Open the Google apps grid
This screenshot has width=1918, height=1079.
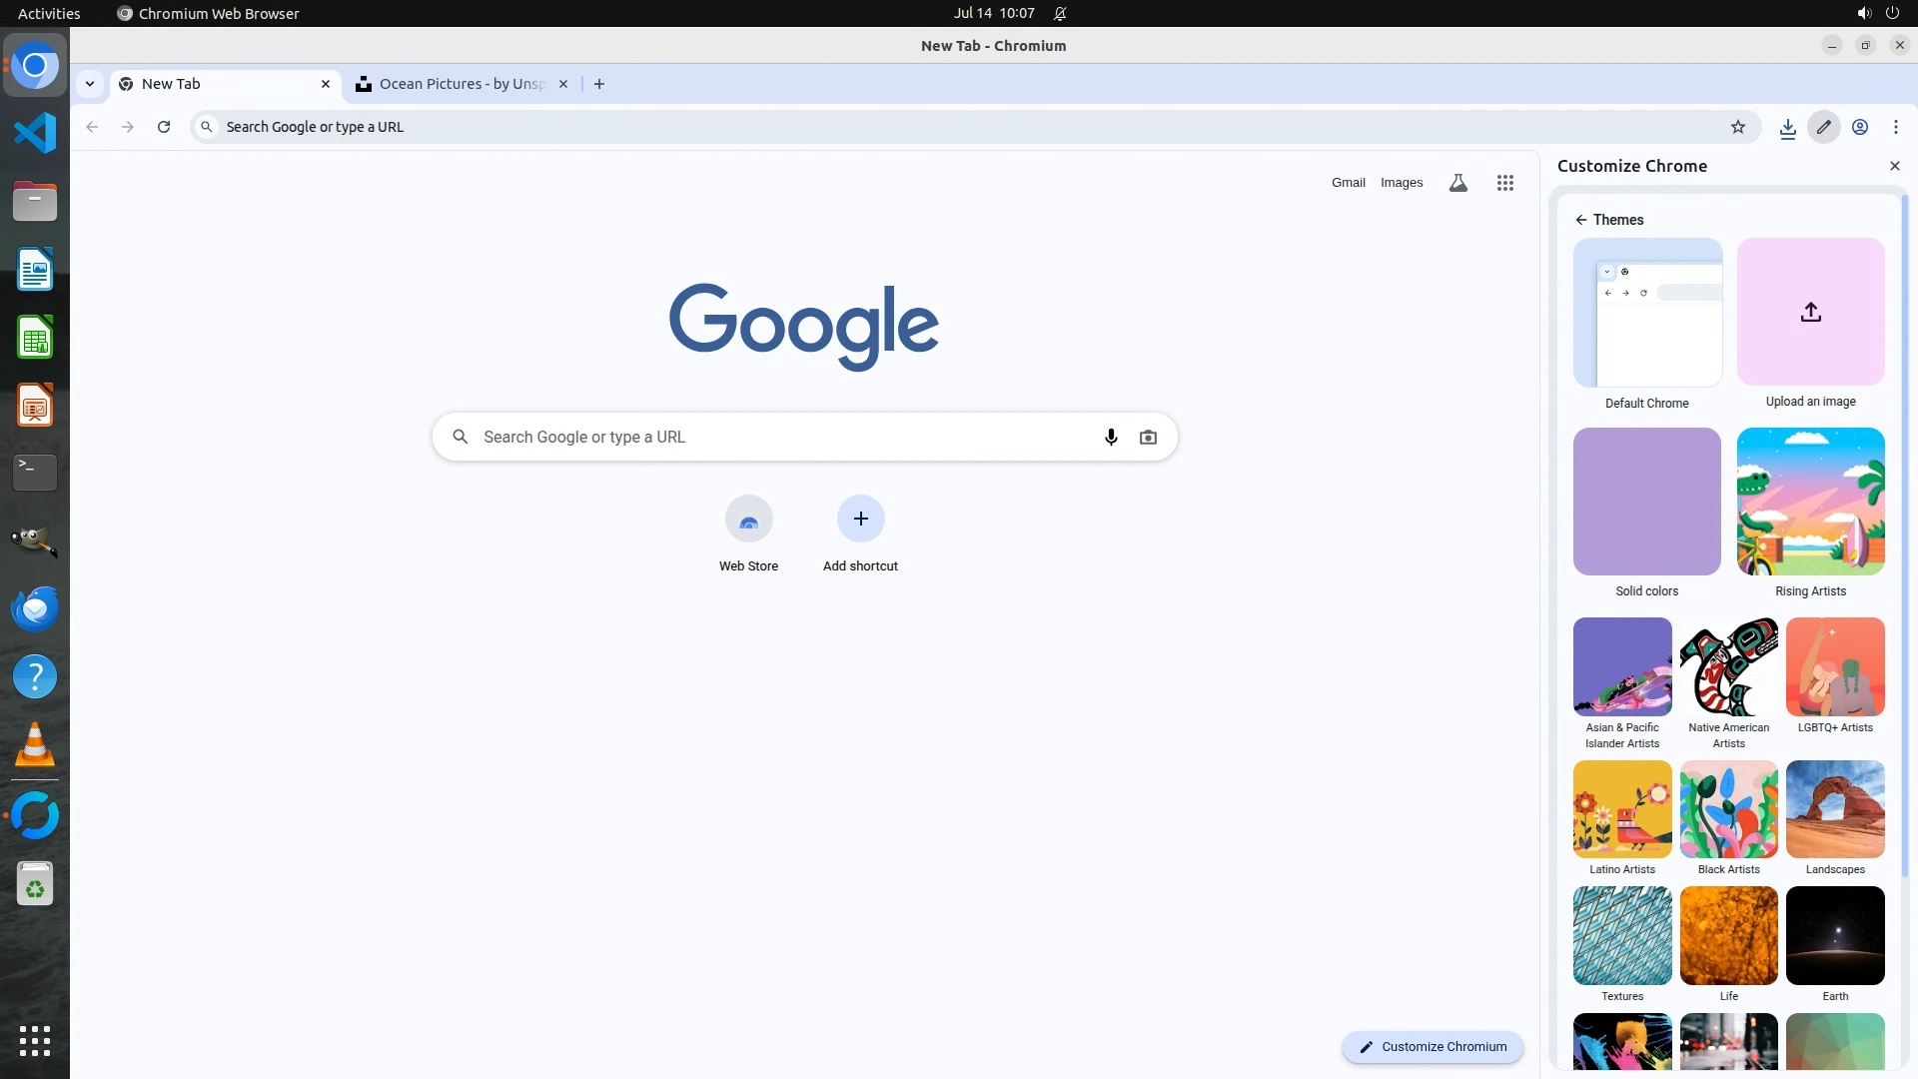(x=1504, y=183)
